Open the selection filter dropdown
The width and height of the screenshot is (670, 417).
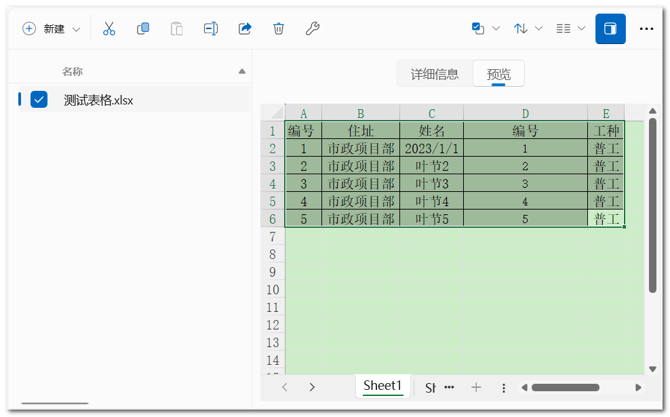point(486,28)
